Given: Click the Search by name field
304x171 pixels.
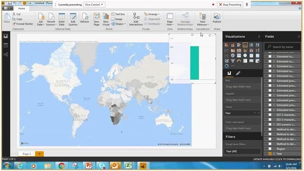Looking at the screenshot, I should coord(282,47).
